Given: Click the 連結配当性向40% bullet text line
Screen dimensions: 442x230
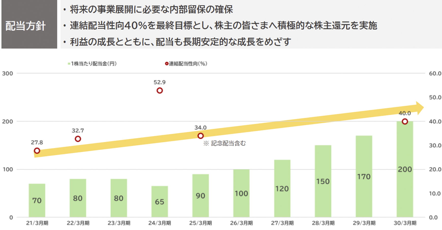Looking at the screenshot, I should click(x=223, y=26).
